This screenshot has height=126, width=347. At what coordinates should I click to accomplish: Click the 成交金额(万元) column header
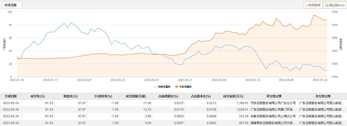pyautogui.click(x=233, y=96)
